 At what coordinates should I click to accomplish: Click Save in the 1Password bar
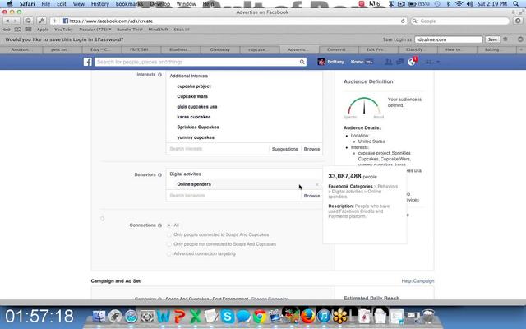(x=492, y=39)
